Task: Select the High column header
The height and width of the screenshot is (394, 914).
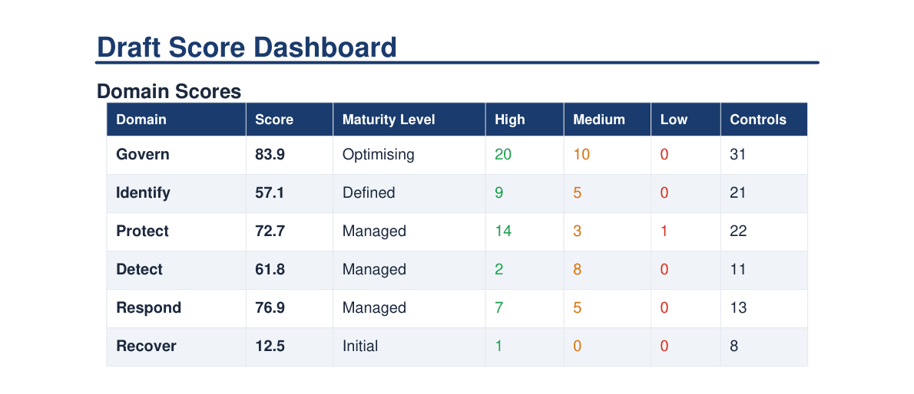Action: pos(524,120)
